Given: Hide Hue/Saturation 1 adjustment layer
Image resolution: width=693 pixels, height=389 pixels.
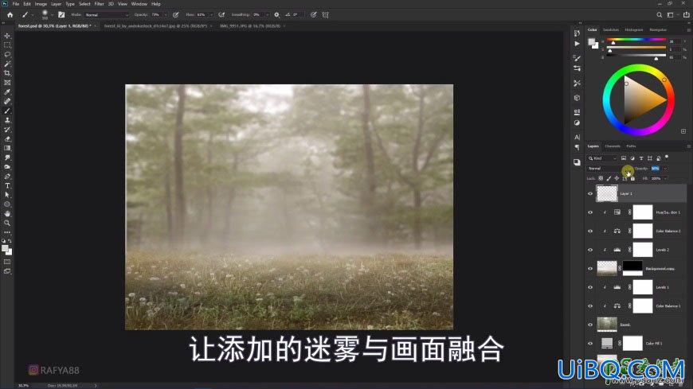Looking at the screenshot, I should [590, 212].
